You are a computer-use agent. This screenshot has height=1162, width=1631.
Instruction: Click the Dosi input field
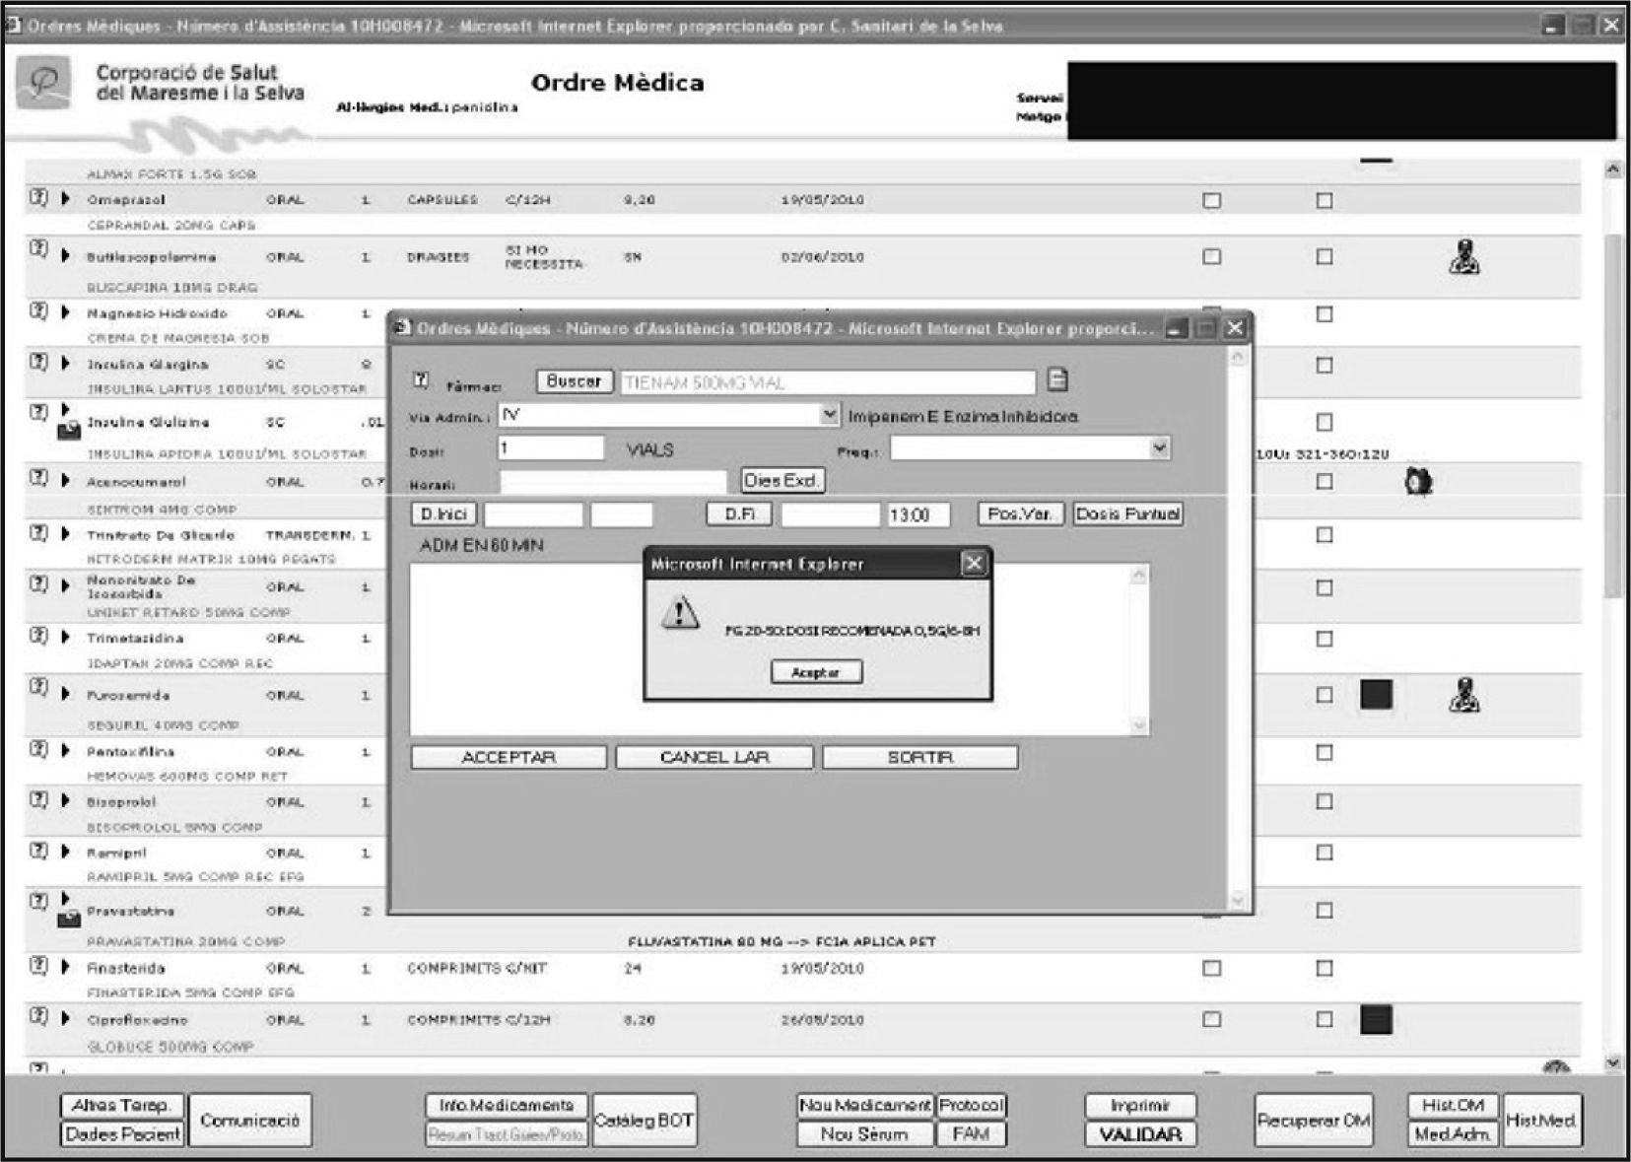[x=551, y=448]
